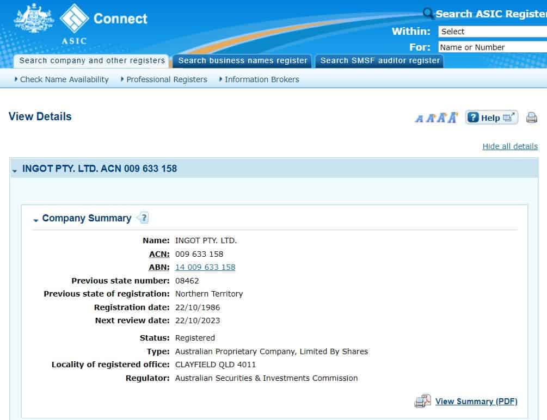Viewport: 547px width, 420px height.
Task: Click the underlined ABN label
Action: point(159,267)
